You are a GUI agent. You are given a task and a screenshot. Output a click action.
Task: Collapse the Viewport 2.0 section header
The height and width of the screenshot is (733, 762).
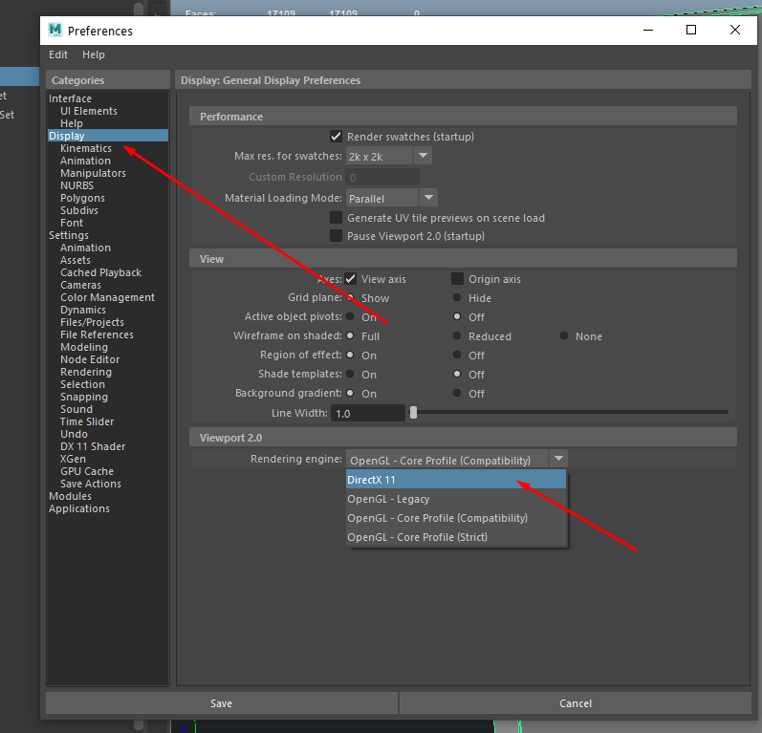463,438
